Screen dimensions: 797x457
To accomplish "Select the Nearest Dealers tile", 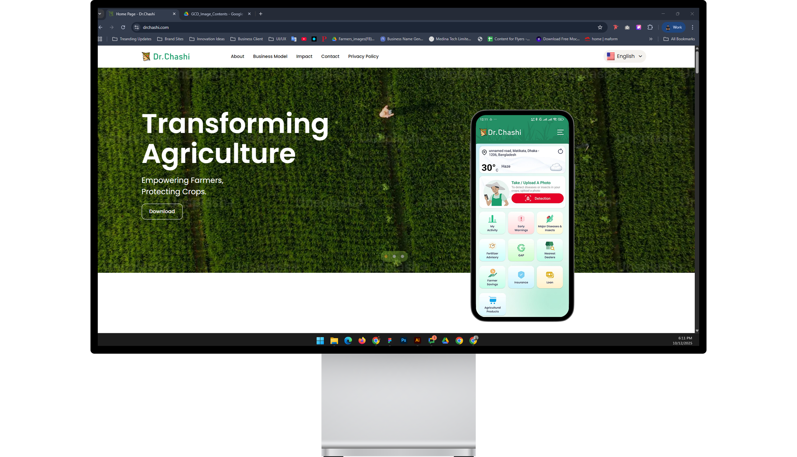I will tap(550, 250).
